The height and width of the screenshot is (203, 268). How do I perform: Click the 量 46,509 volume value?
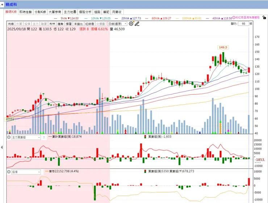pos(117,29)
